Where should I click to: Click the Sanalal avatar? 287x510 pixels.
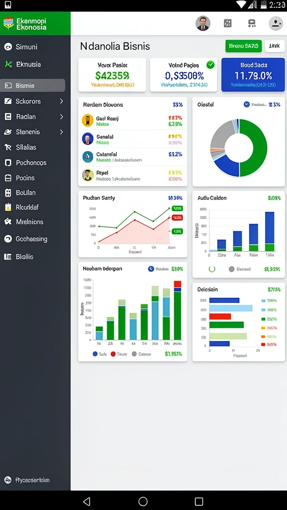tap(88, 138)
